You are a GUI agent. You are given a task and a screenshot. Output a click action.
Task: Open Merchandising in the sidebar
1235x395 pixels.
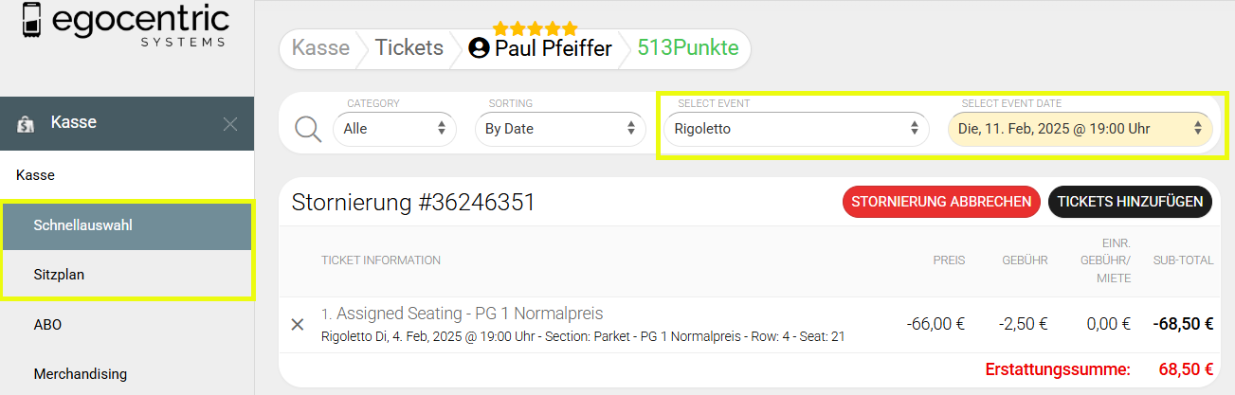tap(80, 373)
